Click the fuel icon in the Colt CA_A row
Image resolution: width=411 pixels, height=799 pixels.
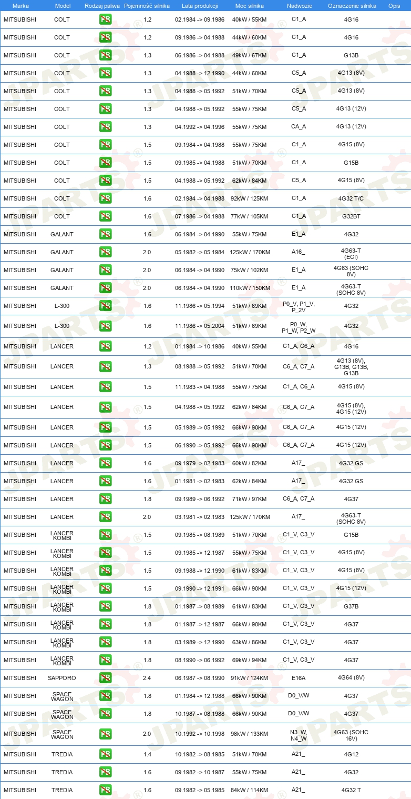[105, 127]
